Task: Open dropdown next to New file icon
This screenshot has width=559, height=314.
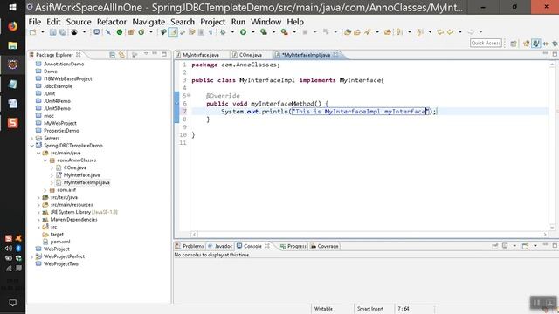Action: (43, 32)
